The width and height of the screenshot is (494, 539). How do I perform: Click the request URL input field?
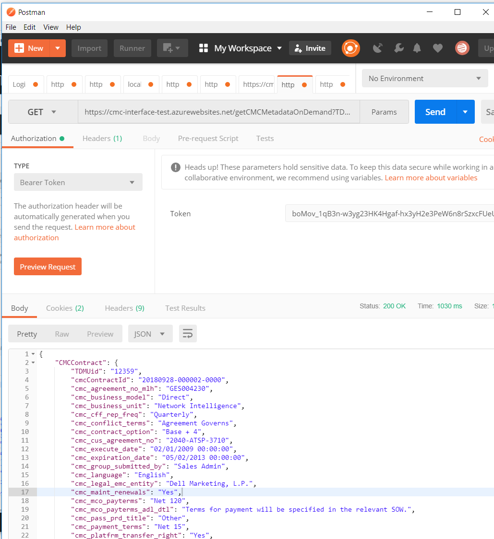pos(218,112)
